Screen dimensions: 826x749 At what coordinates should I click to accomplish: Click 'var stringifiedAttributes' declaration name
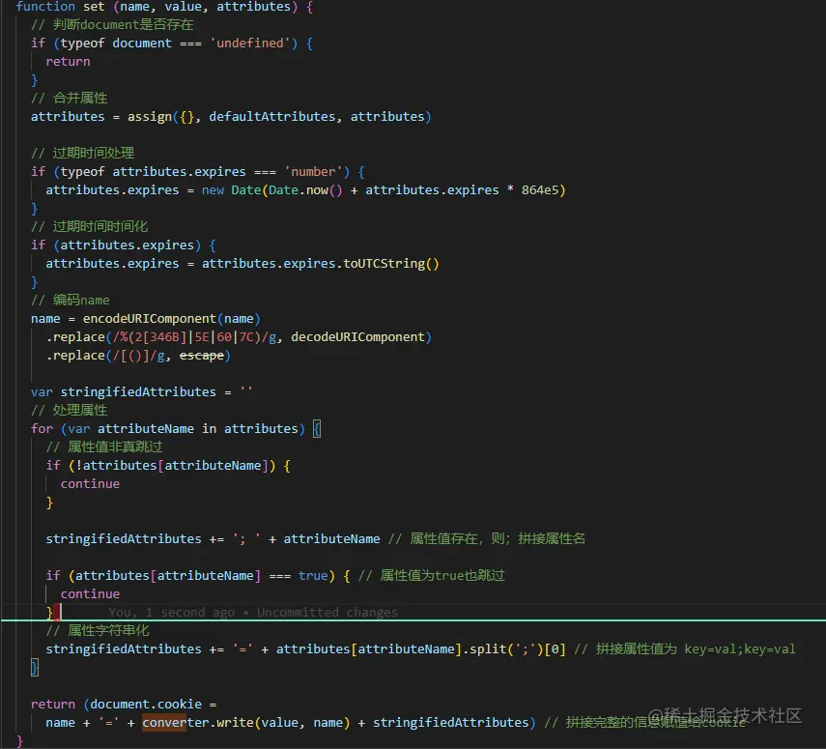click(138, 391)
